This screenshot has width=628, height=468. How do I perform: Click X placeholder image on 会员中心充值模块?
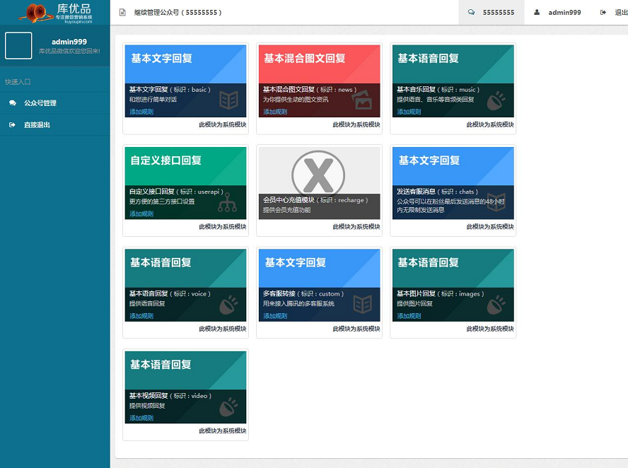tap(318, 172)
